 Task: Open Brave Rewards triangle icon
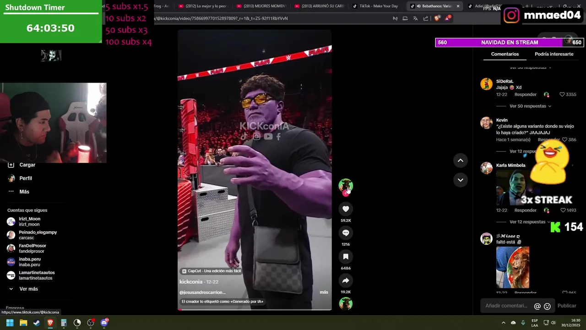(448, 18)
